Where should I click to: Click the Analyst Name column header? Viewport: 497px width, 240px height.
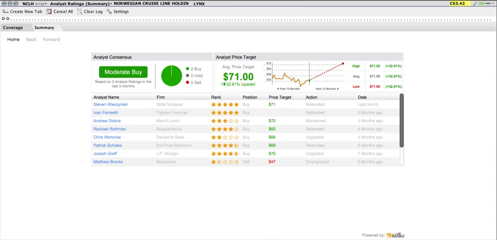(106, 97)
